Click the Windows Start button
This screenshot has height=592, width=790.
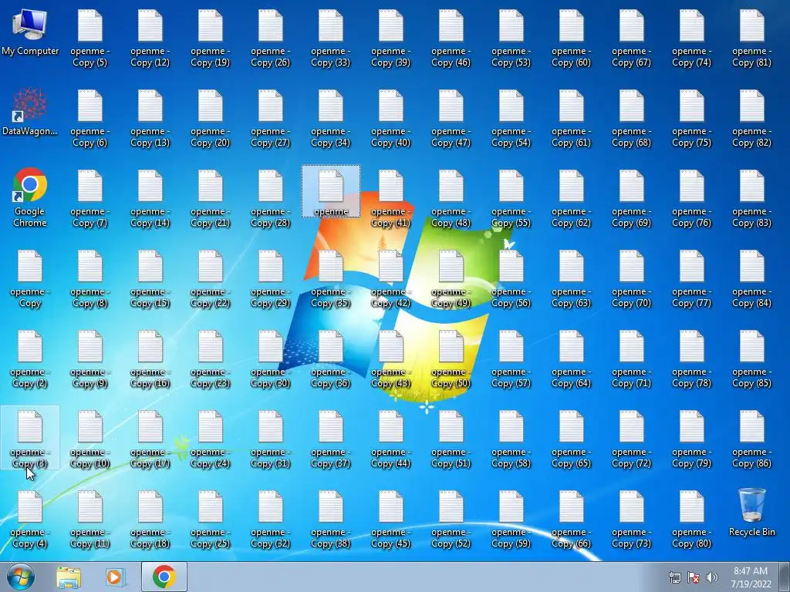pyautogui.click(x=21, y=577)
